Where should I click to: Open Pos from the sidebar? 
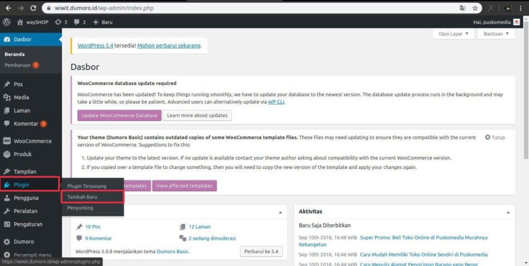coord(18,84)
